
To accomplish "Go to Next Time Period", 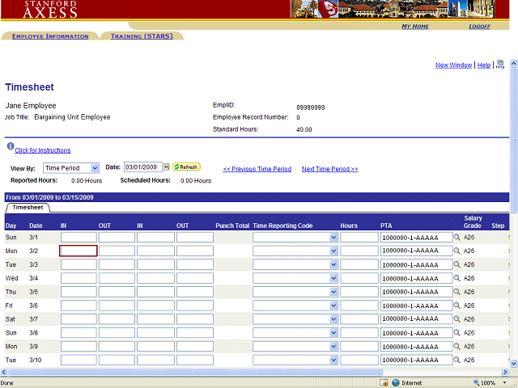I will tap(329, 169).
